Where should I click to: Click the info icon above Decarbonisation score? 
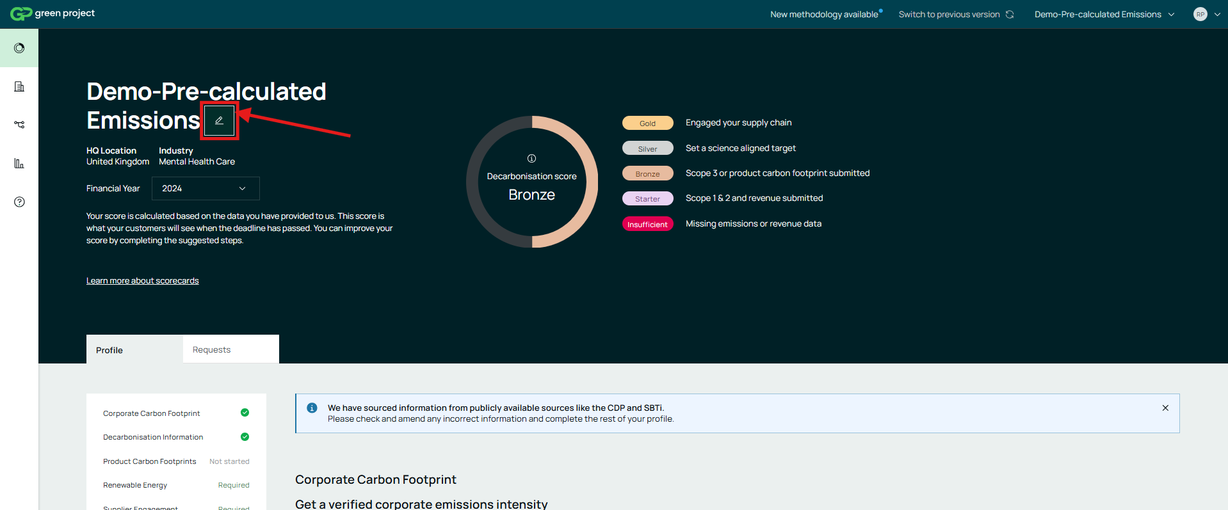pos(531,159)
